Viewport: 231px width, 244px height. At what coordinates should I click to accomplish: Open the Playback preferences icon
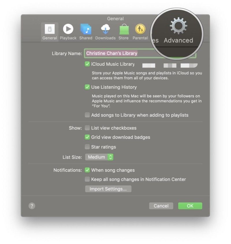pos(68,29)
